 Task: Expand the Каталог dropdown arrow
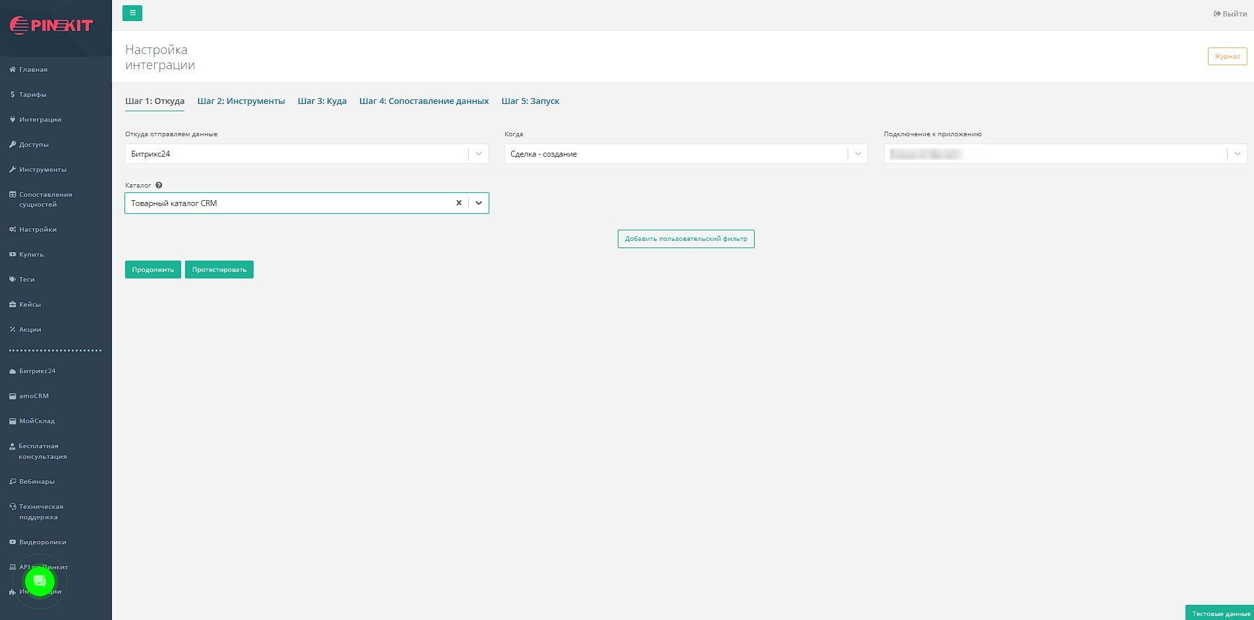tap(479, 203)
